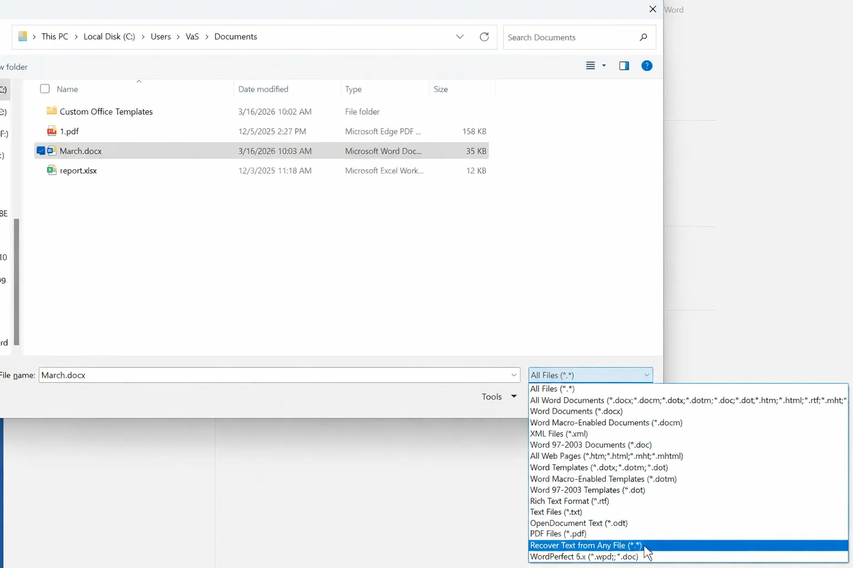Select WordPerfect 5.x filter option

689,556
